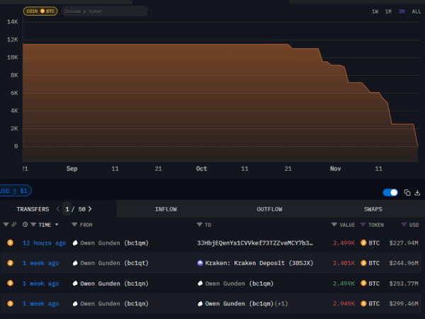The width and height of the screenshot is (425, 319).
Task: Expand the TIME sort dropdown arrow
Action: pyautogui.click(x=57, y=225)
